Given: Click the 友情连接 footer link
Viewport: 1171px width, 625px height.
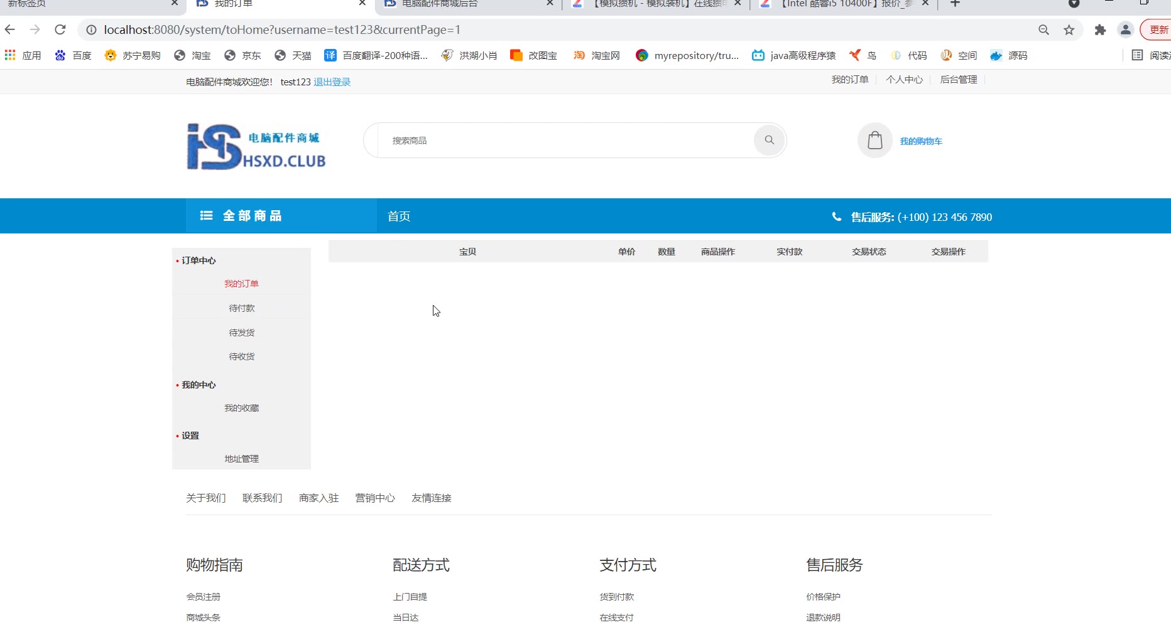Looking at the screenshot, I should [x=432, y=498].
